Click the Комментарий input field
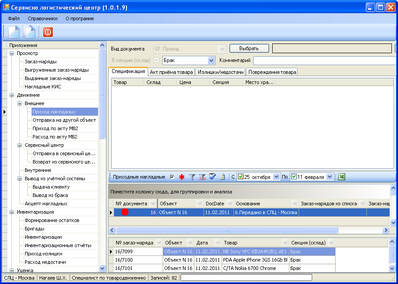 (325, 60)
